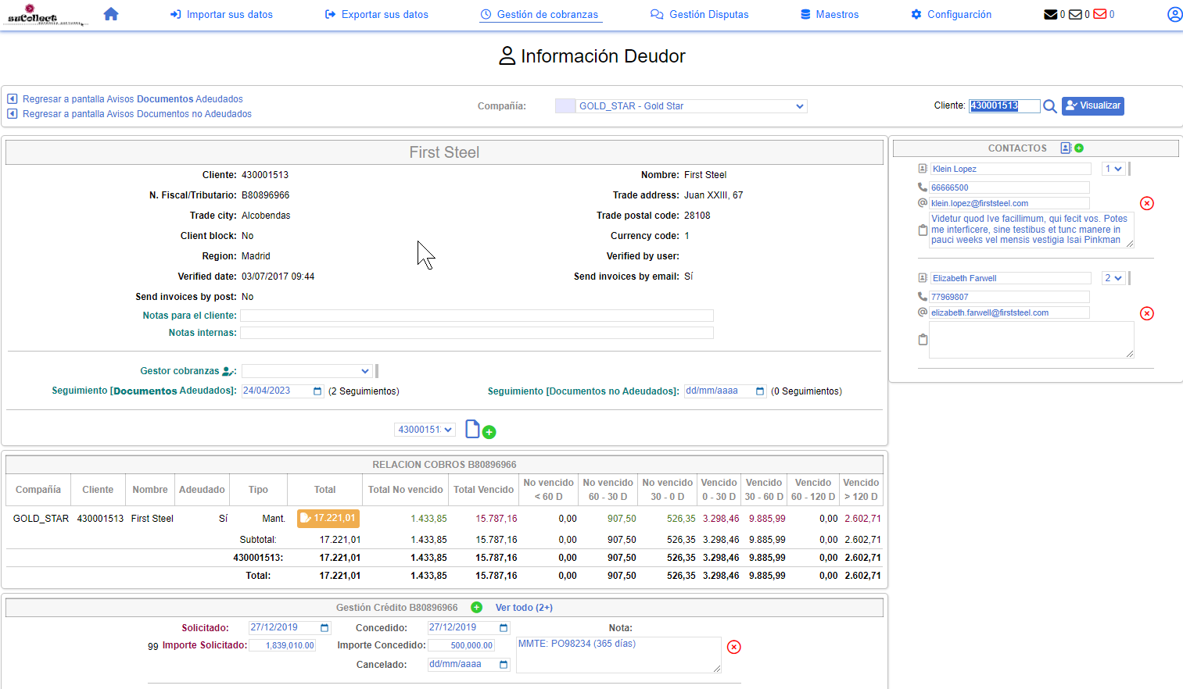Click Klein Lopez contact card icon
This screenshot has width=1183, height=689.
coord(923,169)
